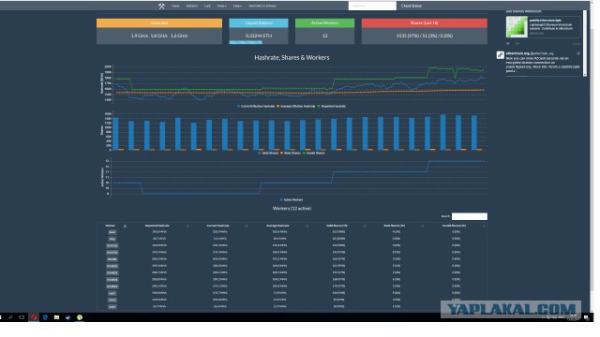Image resolution: width=600 pixels, height=337 pixels.
Task: Sort by Stale Shares column sort icon
Action: tap(422, 227)
